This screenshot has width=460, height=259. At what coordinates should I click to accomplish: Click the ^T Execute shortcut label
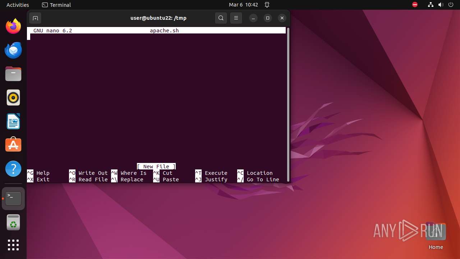pos(211,173)
